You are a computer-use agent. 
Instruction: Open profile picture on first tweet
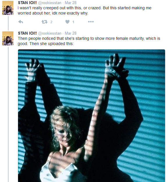coord(8,8)
